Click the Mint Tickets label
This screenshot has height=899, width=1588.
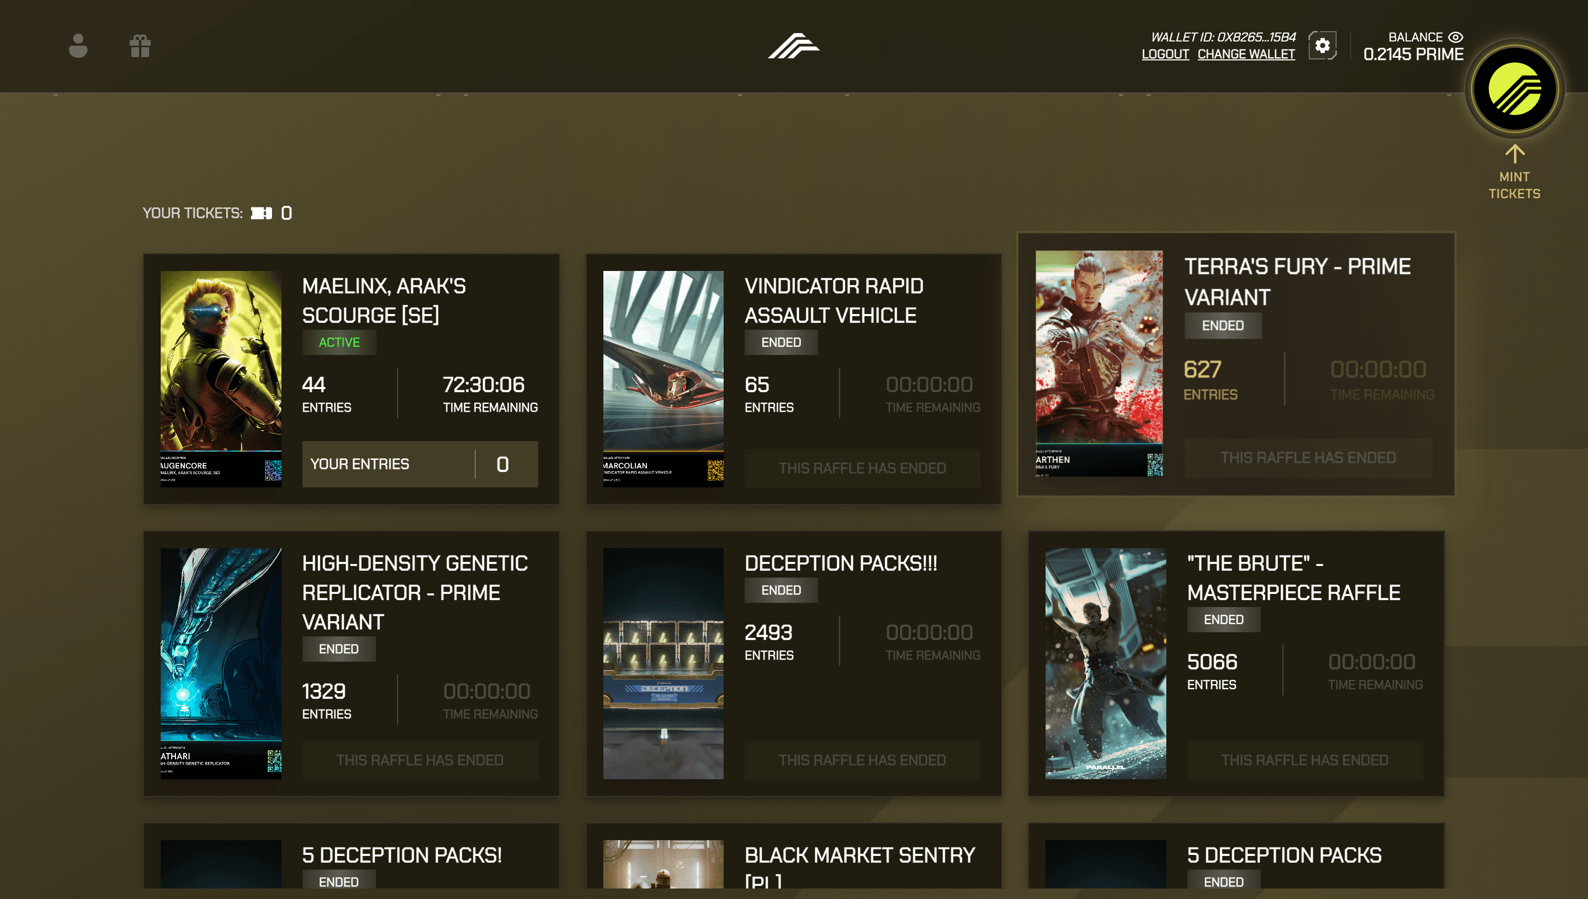click(x=1514, y=185)
